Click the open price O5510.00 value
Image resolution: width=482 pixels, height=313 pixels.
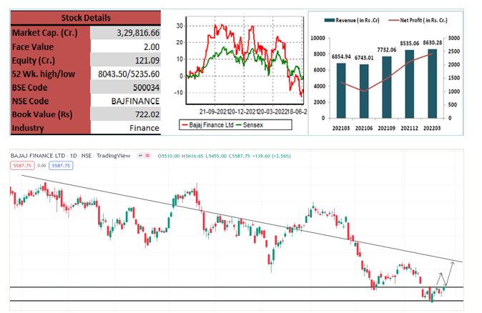pyautogui.click(x=169, y=156)
